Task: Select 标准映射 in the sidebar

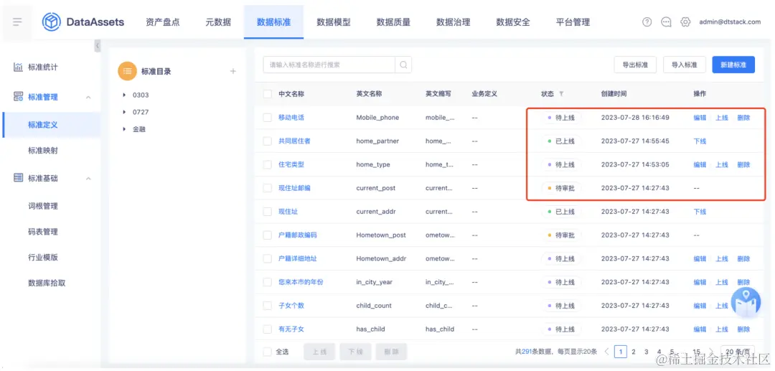Action: (x=43, y=151)
